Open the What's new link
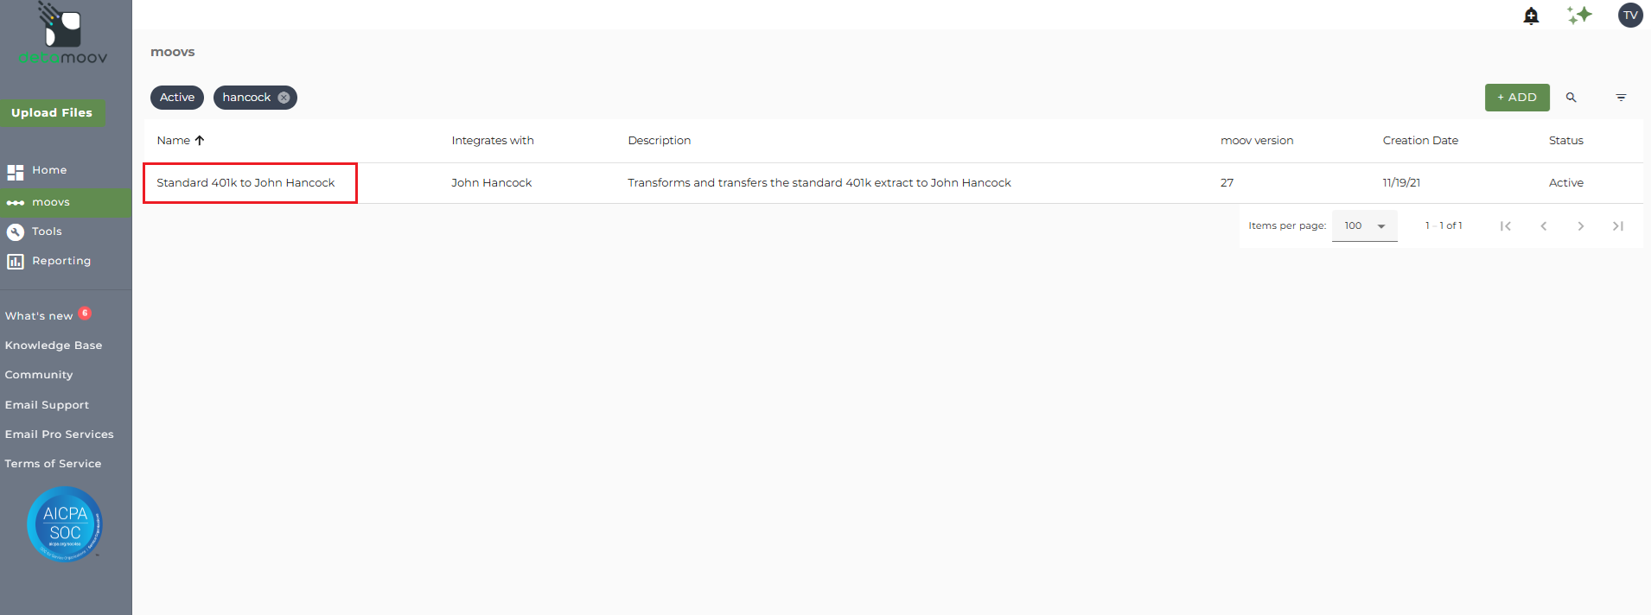1651x615 pixels. point(39,316)
